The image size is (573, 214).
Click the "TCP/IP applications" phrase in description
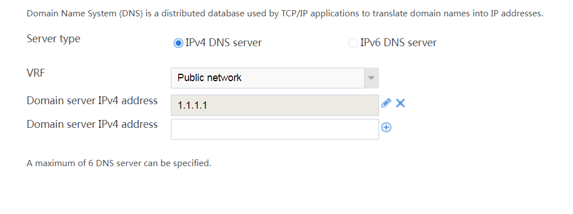pos(309,14)
